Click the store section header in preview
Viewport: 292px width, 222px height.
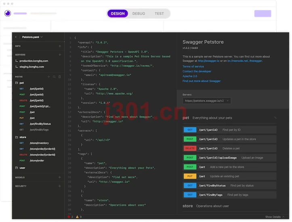tap(206, 206)
